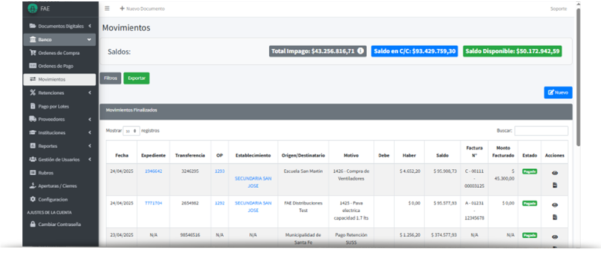The width and height of the screenshot is (601, 255).
Task: Expand the Proveedores sidebar menu
Action: point(60,119)
